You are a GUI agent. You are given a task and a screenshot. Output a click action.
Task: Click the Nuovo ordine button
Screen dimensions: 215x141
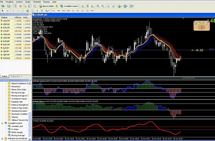pyautogui.click(x=46, y=6)
